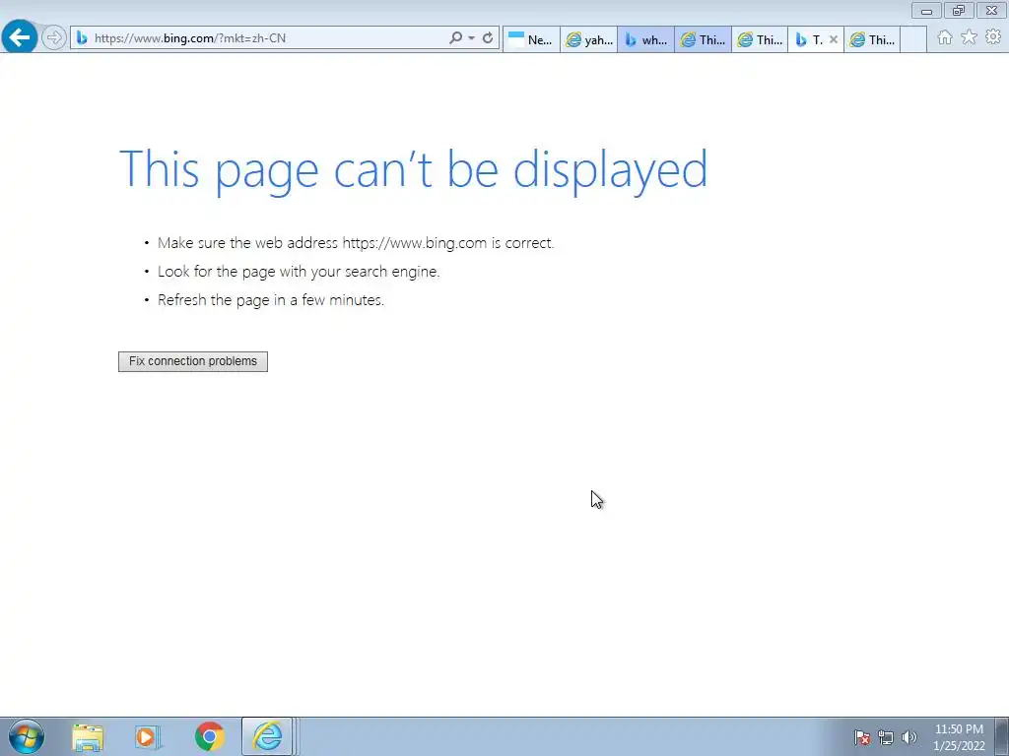The height and width of the screenshot is (756, 1009).
Task: Click the 'Fix connection problems' button
Action: click(193, 361)
